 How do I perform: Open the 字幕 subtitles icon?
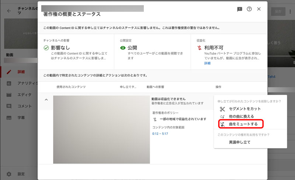(9, 118)
